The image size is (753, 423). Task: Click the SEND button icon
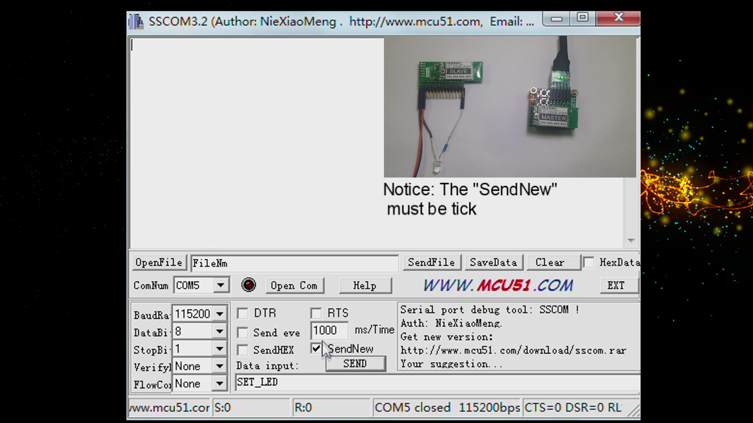(x=355, y=363)
